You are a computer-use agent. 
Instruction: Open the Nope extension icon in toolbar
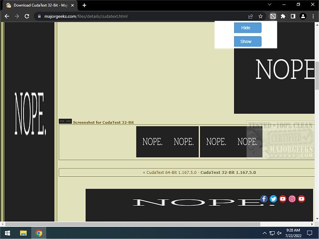(273, 16)
